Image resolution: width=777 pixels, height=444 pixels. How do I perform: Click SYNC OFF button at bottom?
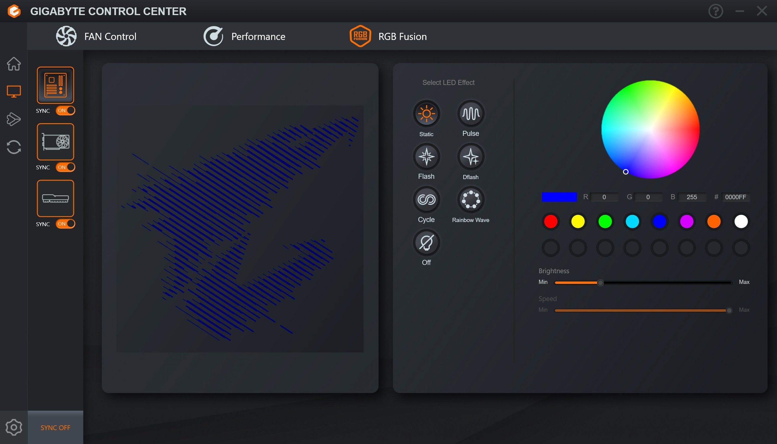tap(55, 427)
